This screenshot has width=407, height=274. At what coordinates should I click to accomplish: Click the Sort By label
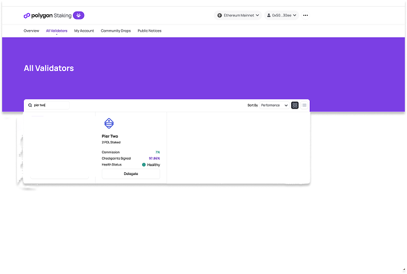(253, 105)
